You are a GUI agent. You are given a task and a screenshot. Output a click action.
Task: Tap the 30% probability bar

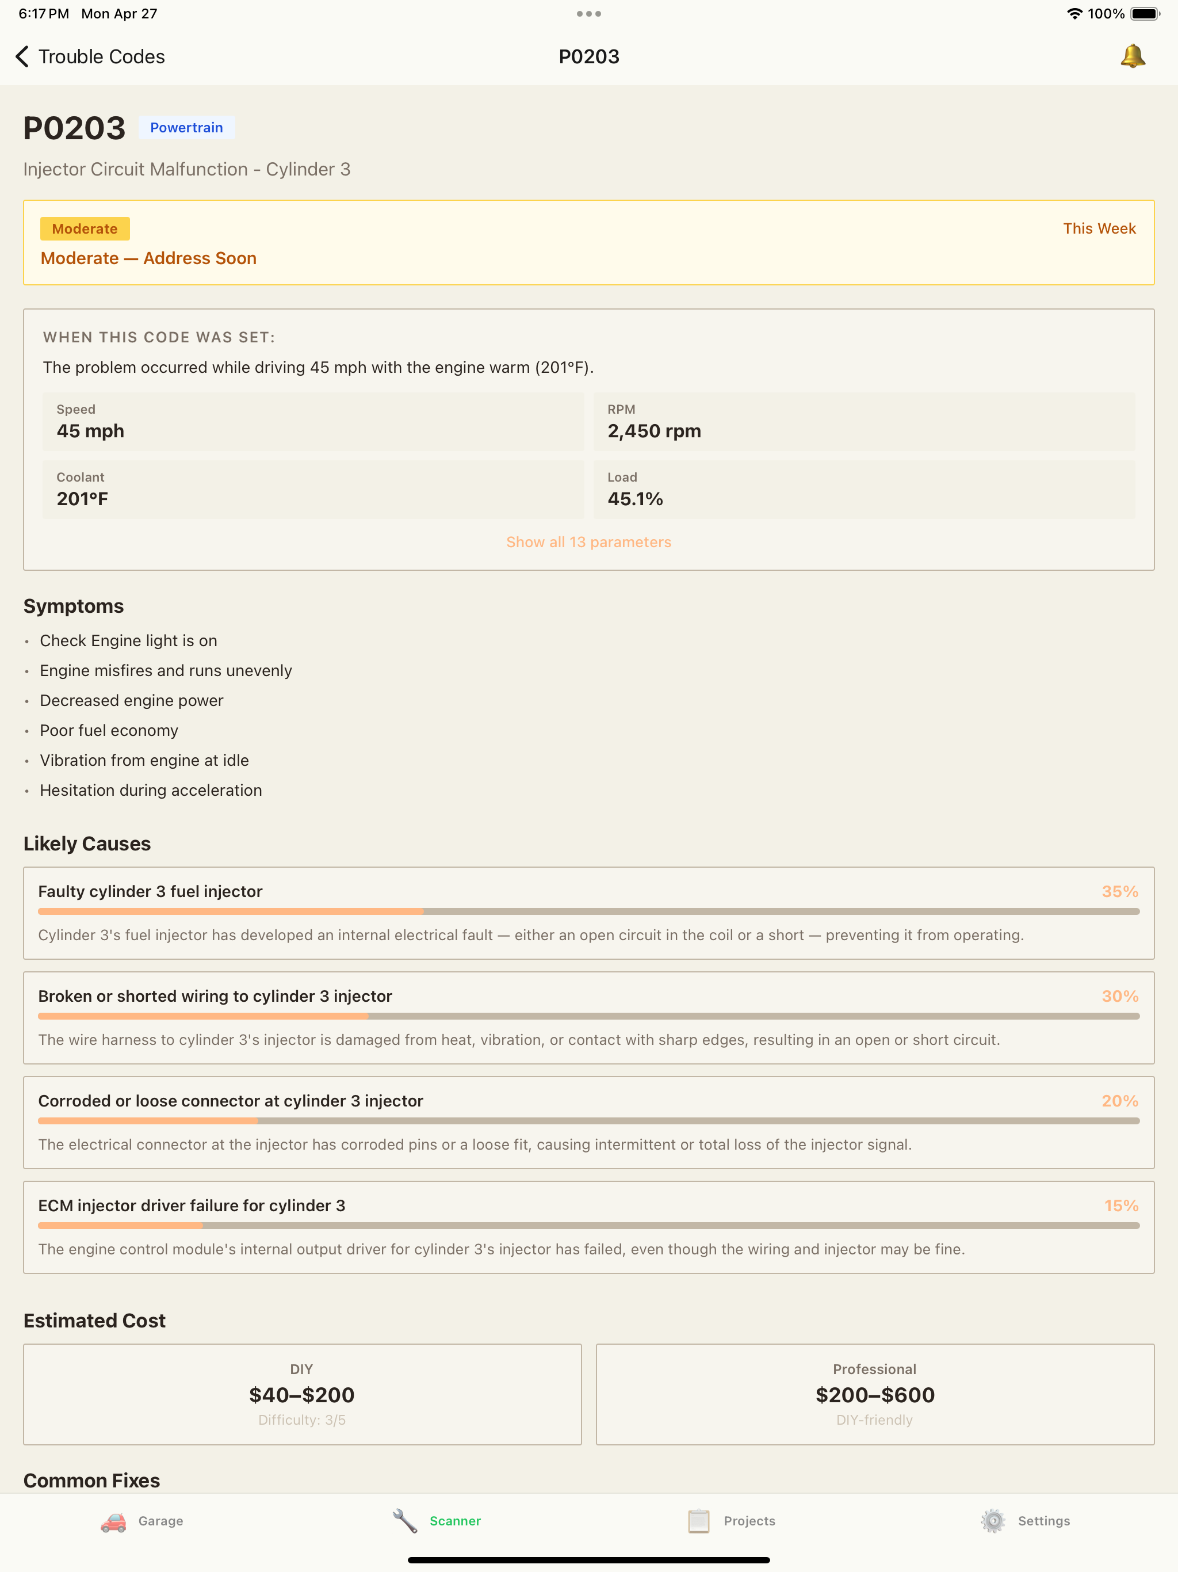[589, 1016]
